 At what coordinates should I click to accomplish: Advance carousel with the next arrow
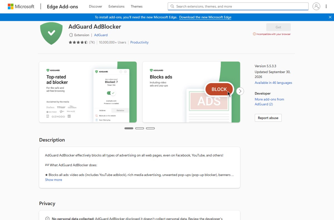pyautogui.click(x=240, y=91)
